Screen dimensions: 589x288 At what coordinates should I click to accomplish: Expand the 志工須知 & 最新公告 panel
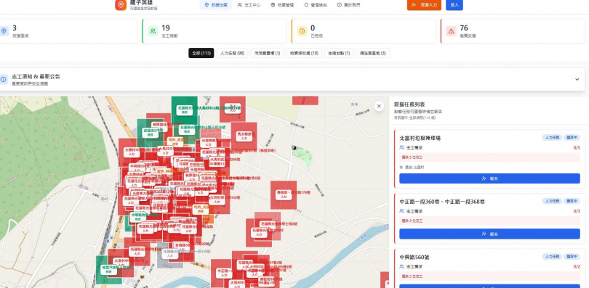click(x=577, y=79)
